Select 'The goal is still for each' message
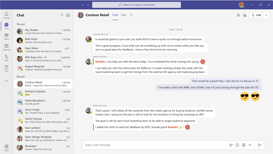The height and width of the screenshot is (154, 273). [x=145, y=121]
